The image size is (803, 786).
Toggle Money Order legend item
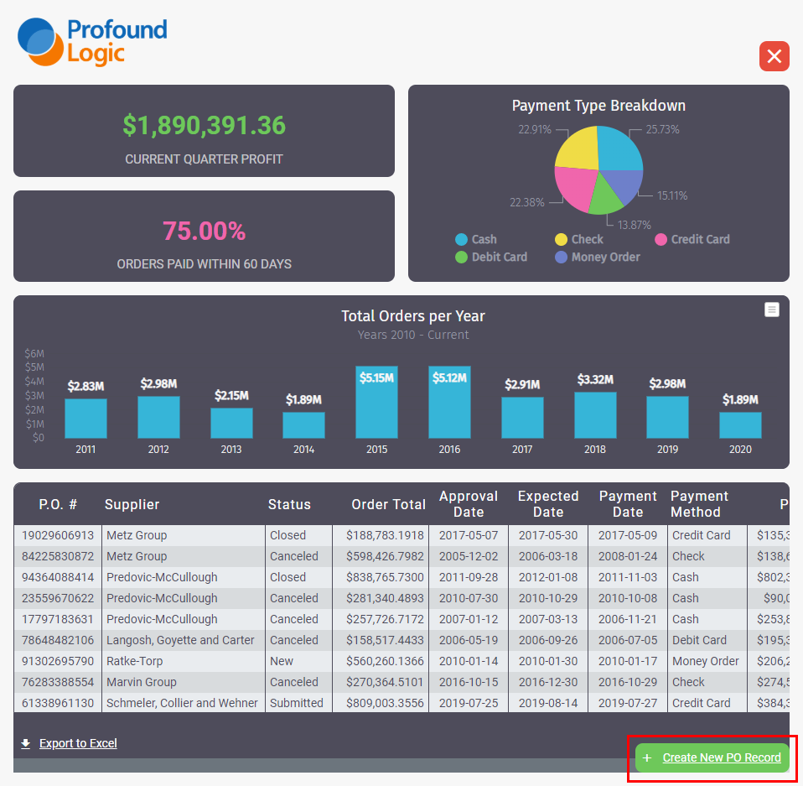tap(597, 257)
